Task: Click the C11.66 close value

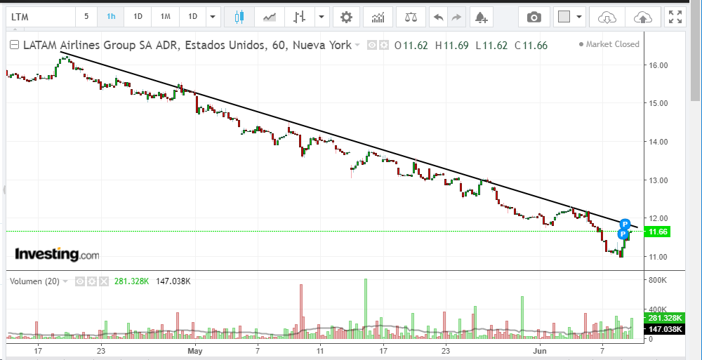Action: [x=531, y=45]
